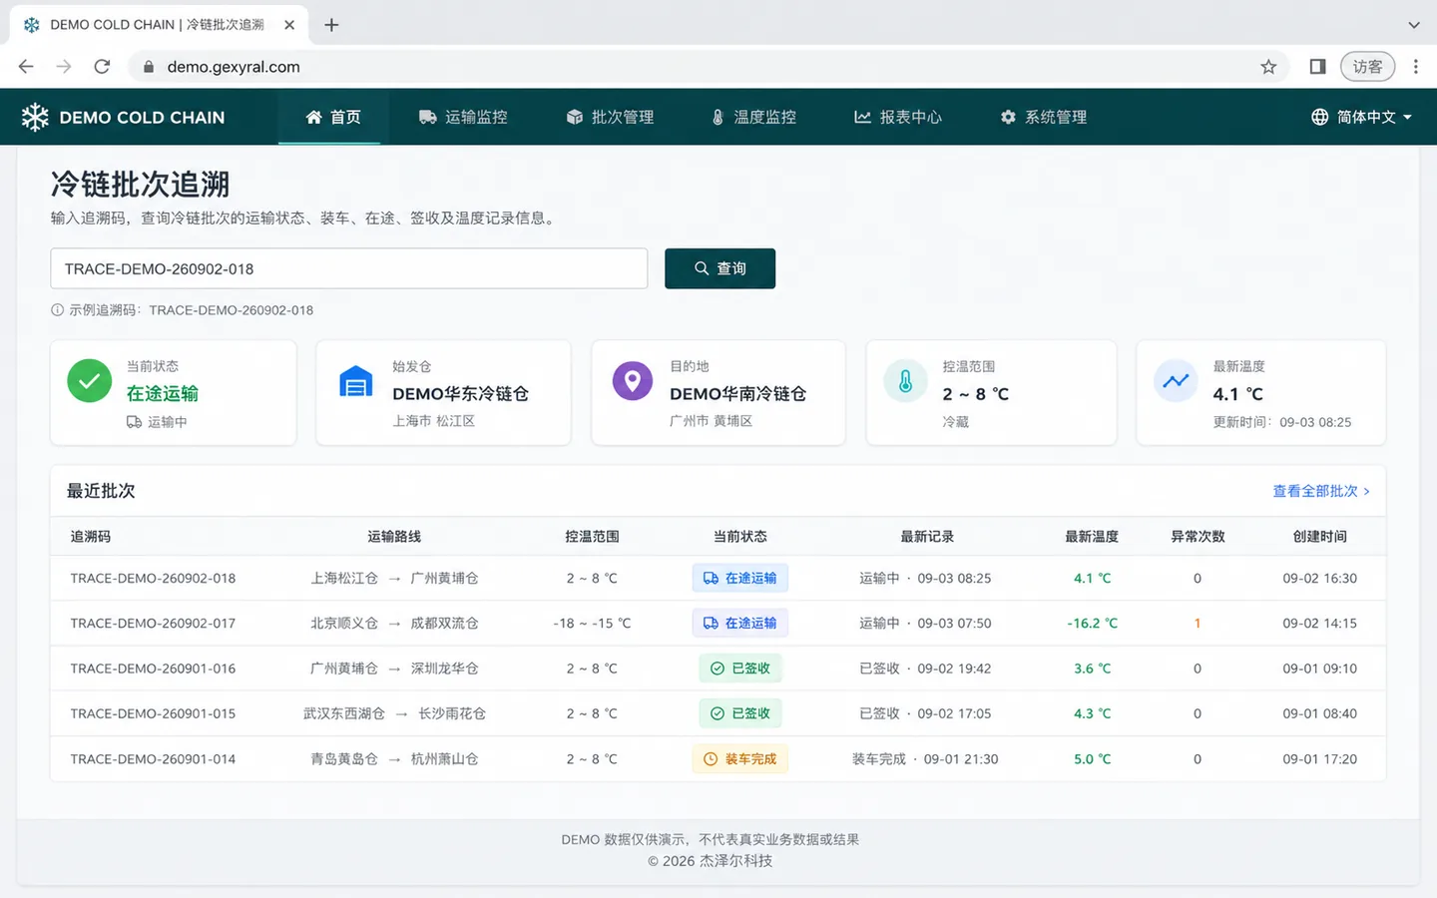
Task: Open the 批次管理 nav tab
Action: 610,117
